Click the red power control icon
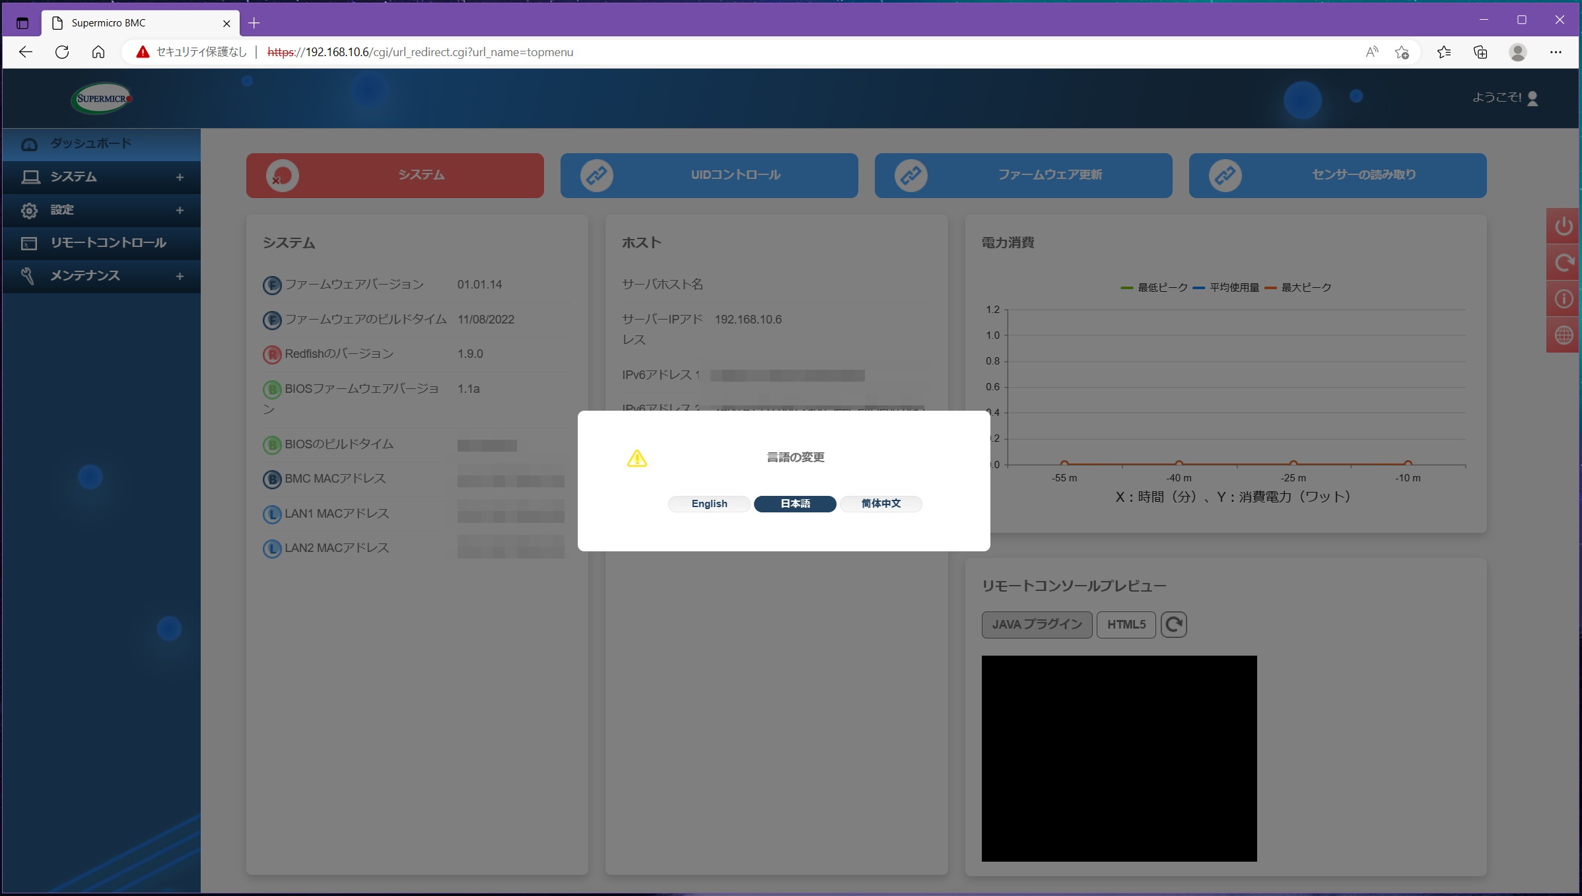 (x=1563, y=226)
